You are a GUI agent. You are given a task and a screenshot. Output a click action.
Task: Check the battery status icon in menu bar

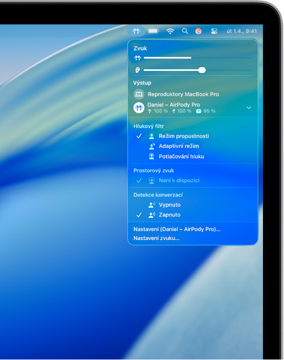(x=153, y=31)
